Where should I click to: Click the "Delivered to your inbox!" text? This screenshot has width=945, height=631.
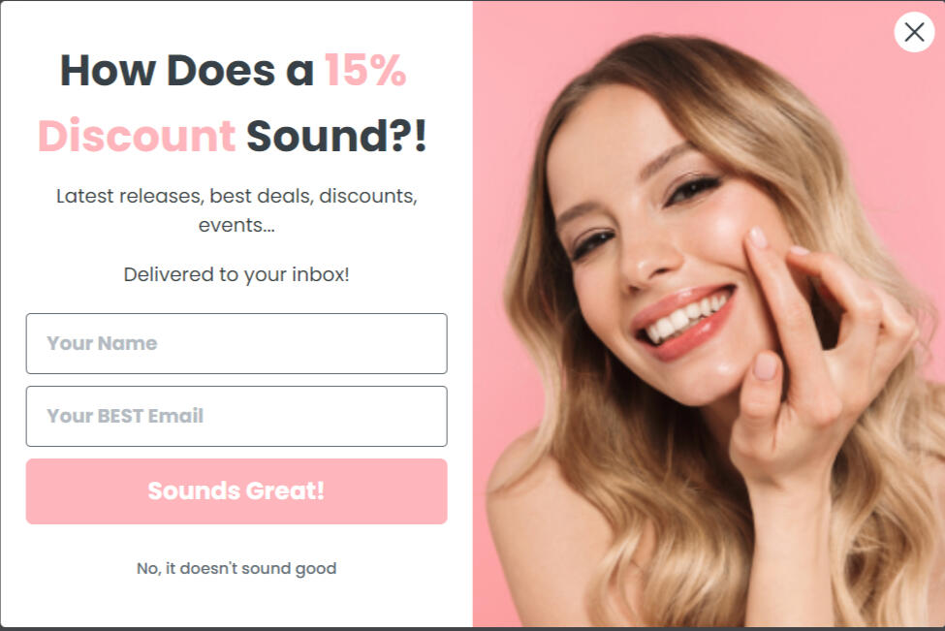(x=236, y=274)
